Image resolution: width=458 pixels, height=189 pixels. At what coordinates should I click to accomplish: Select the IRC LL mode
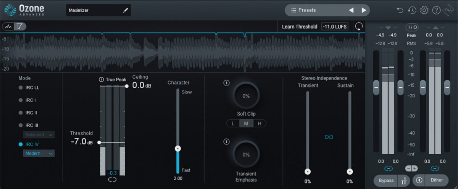click(29, 87)
